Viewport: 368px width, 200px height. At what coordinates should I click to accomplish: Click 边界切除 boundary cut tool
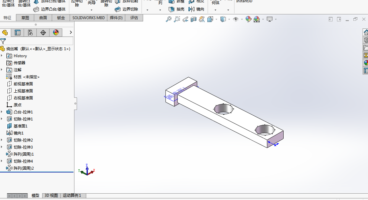click(x=126, y=9)
